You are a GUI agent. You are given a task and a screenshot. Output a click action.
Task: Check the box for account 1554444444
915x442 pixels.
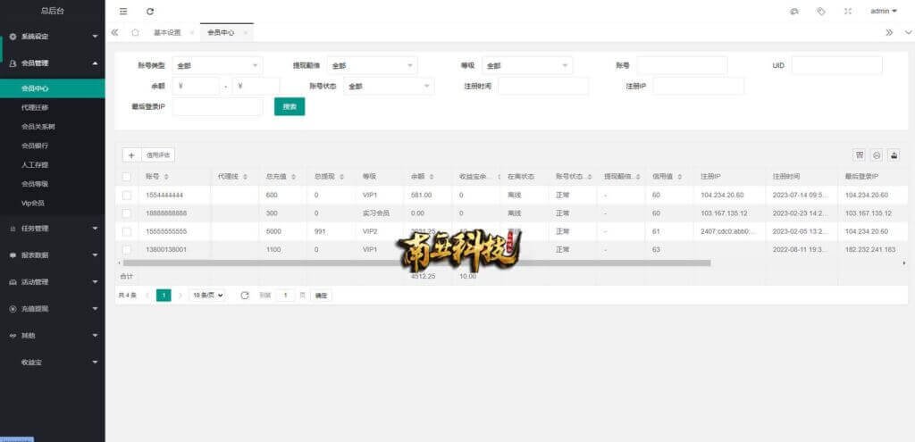pyautogui.click(x=127, y=195)
